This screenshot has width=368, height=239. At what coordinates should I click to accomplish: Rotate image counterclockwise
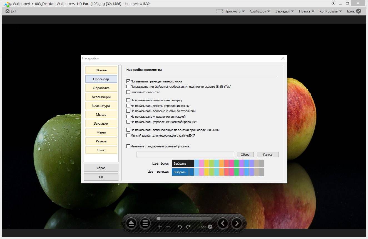click(180, 227)
